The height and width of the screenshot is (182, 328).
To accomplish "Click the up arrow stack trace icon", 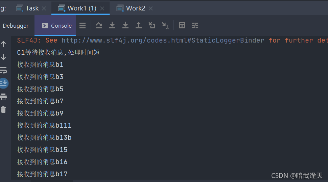I will tap(3, 44).
